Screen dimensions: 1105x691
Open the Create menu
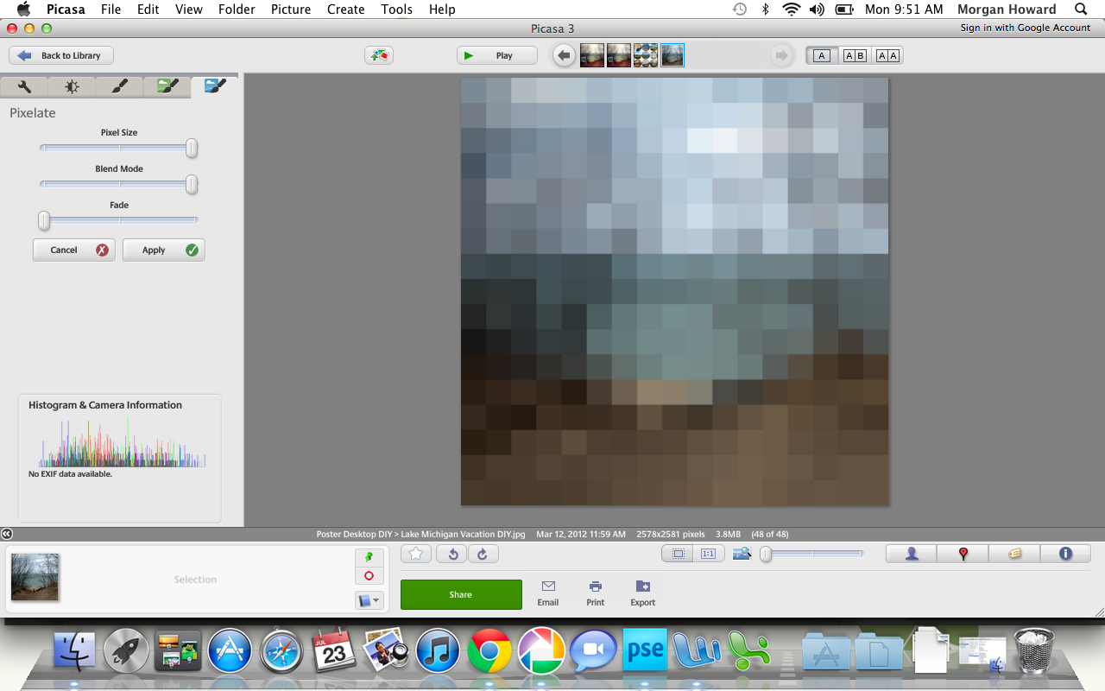point(345,10)
